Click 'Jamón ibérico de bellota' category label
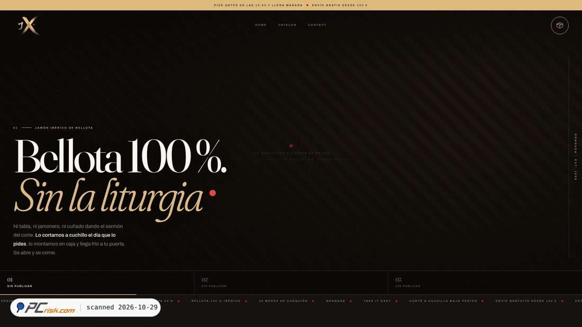 click(64, 127)
